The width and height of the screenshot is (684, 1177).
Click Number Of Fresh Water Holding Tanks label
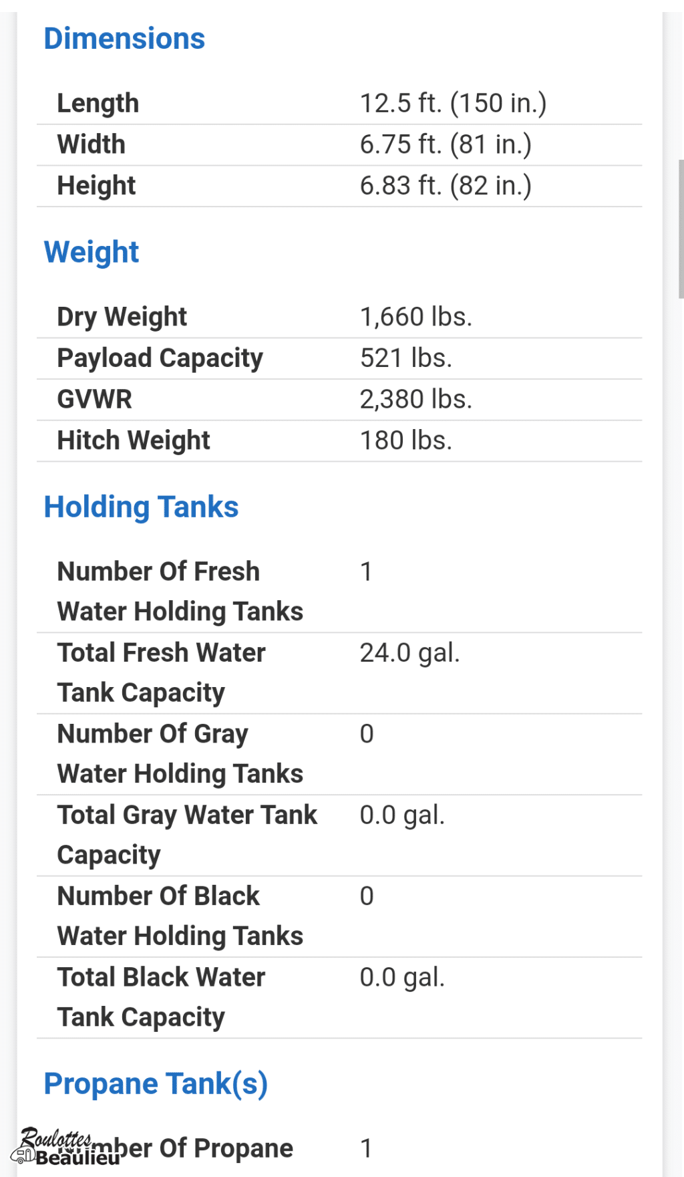[x=180, y=592]
